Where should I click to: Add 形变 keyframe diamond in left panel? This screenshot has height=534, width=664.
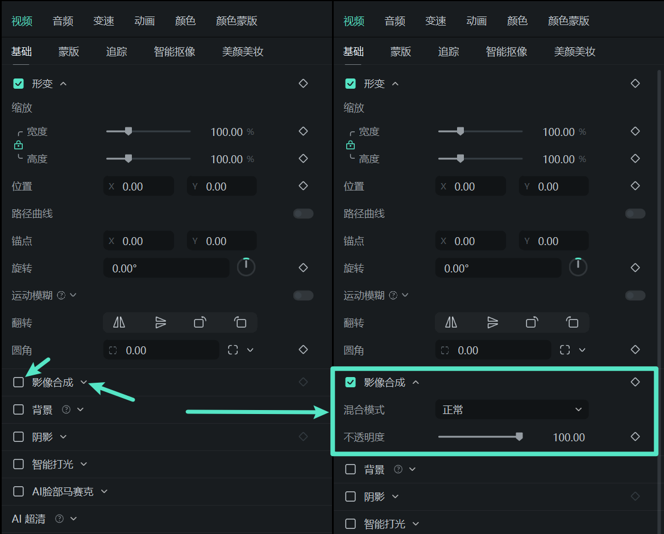tap(303, 84)
